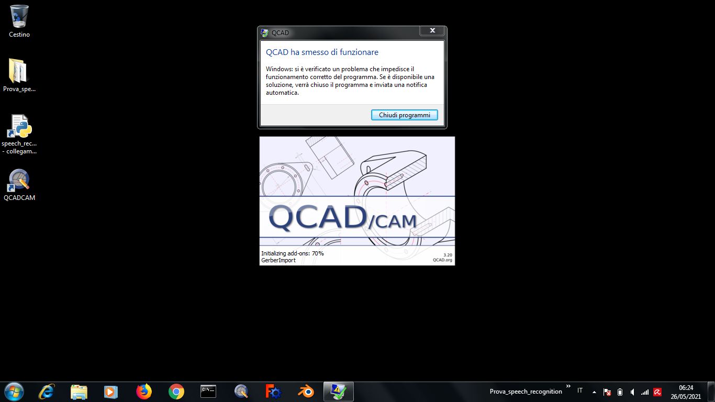Click the Chiudi programmi button
715x402 pixels.
click(404, 115)
